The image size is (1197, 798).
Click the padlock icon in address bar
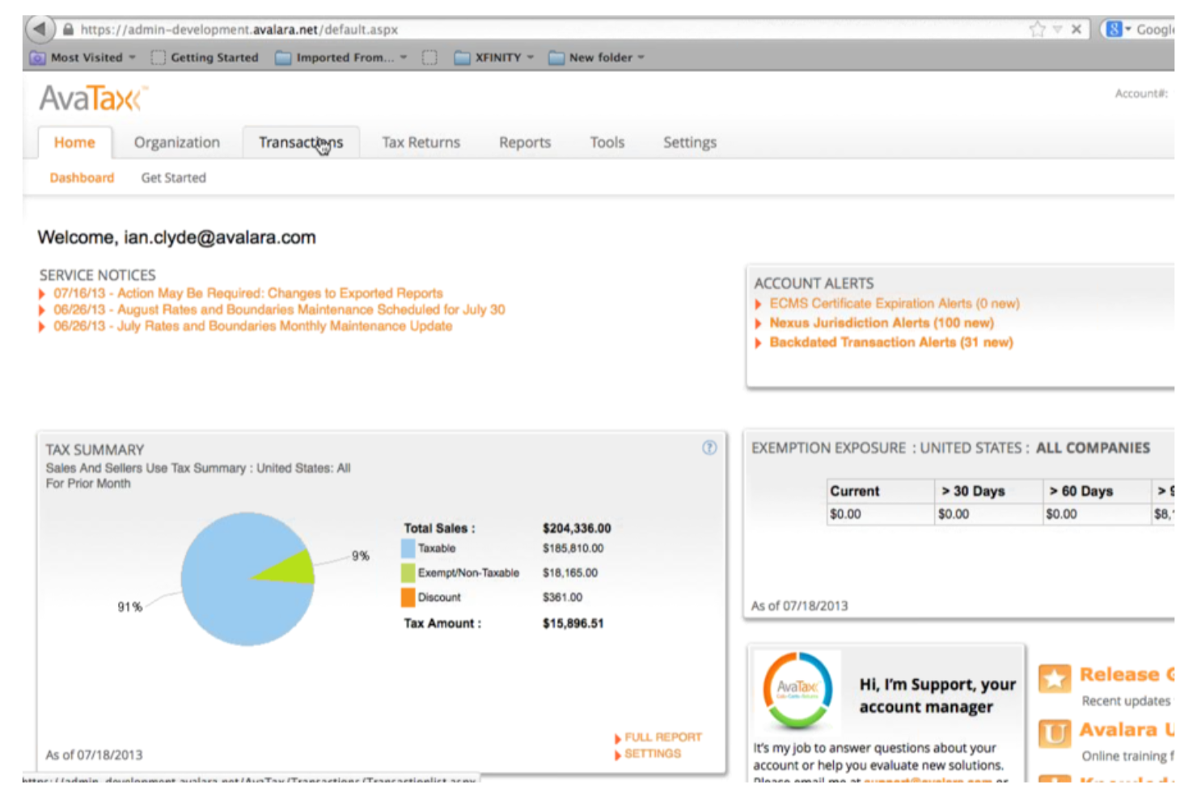click(x=68, y=29)
